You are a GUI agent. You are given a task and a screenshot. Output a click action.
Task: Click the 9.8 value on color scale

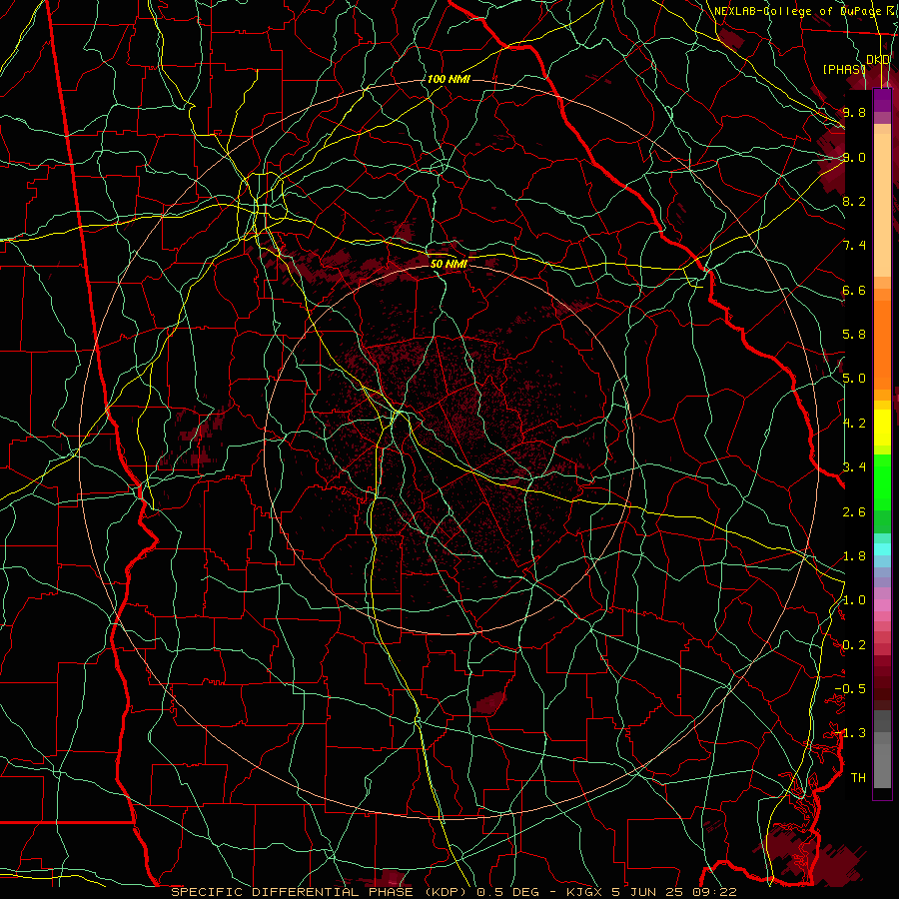[x=854, y=112]
